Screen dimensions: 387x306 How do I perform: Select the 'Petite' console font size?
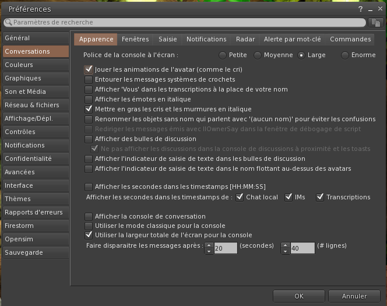click(223, 55)
